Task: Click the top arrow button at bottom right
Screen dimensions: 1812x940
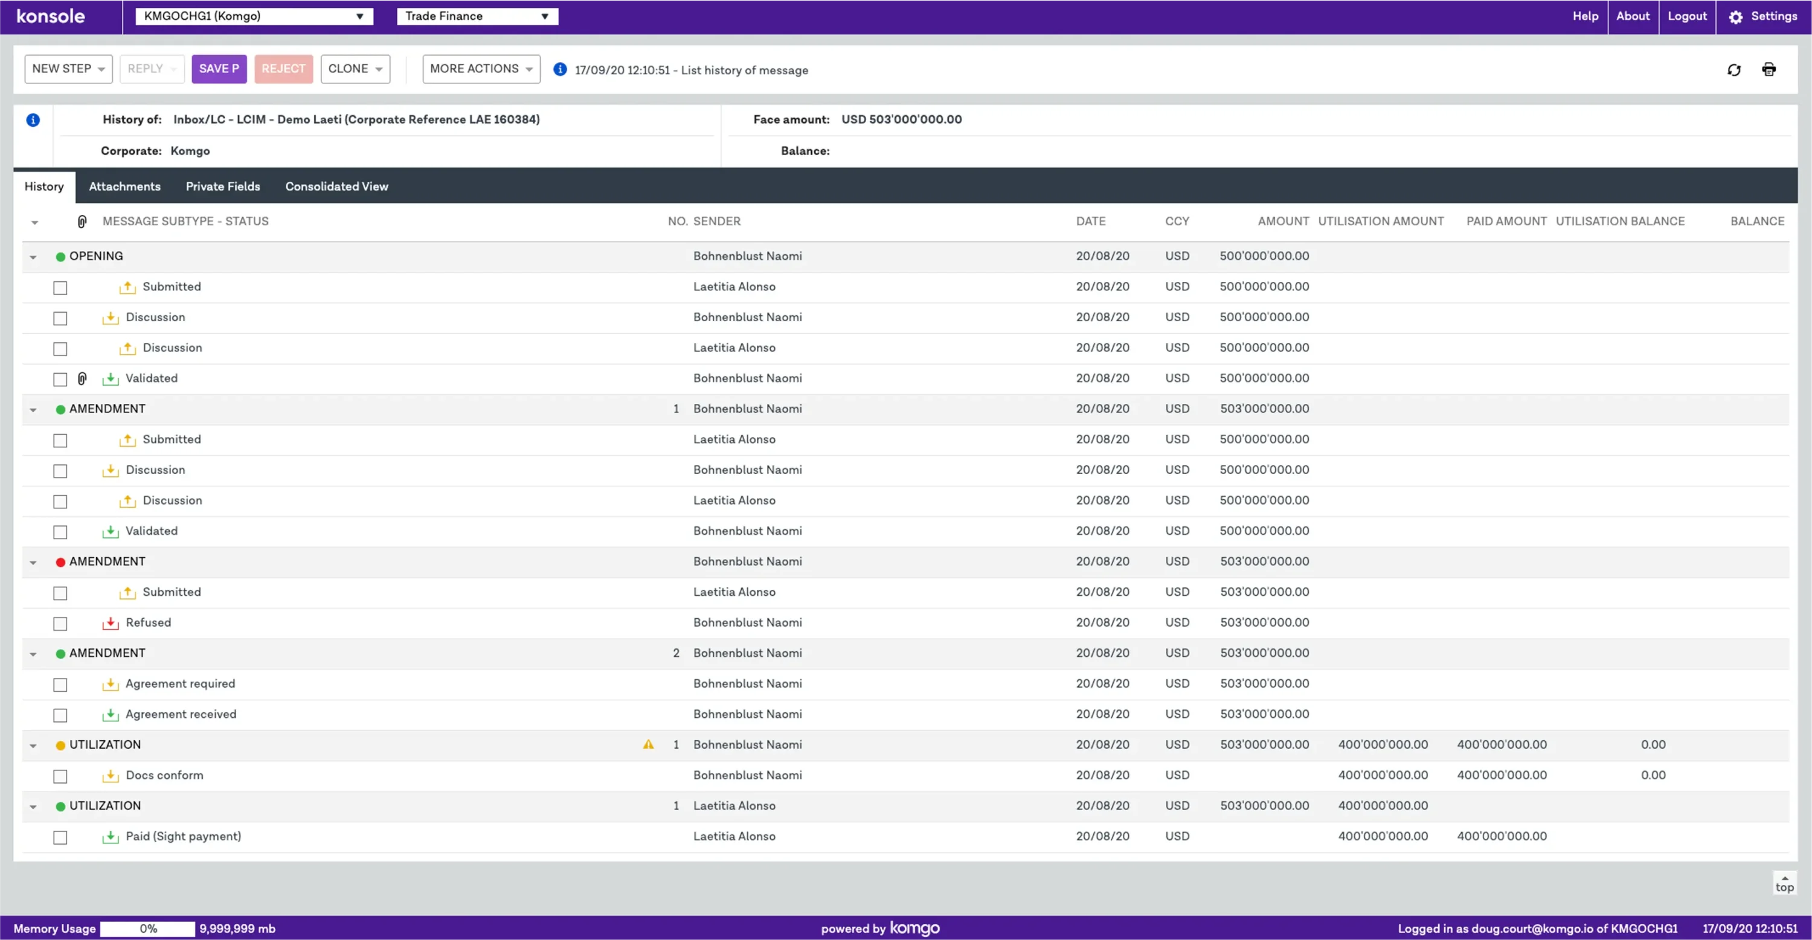Action: point(1784,883)
